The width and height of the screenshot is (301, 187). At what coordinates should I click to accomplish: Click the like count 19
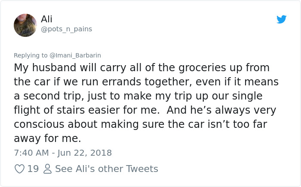(33, 169)
